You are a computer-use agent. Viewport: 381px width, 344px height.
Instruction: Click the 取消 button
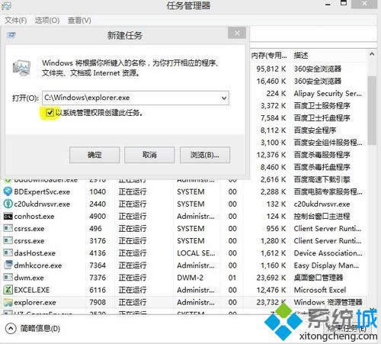tap(149, 155)
